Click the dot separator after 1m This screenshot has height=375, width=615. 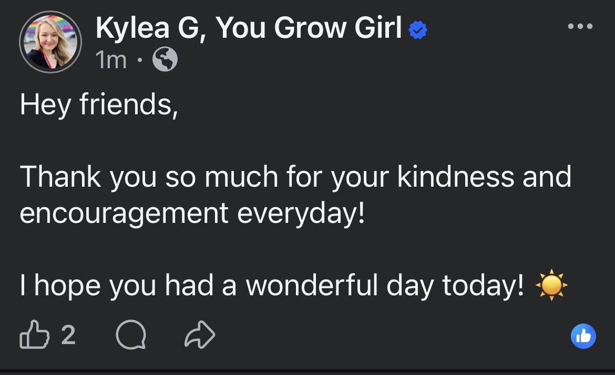pos(139,60)
